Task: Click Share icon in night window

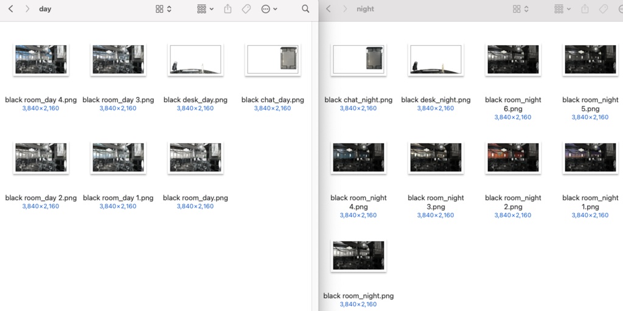Action: point(585,9)
